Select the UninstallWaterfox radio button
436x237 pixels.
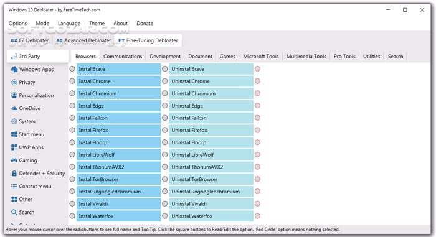[165, 216]
